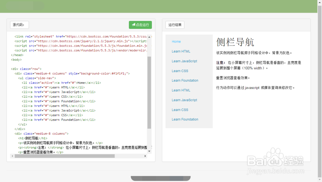Click the code line <div class="row">

click(x=26, y=69)
